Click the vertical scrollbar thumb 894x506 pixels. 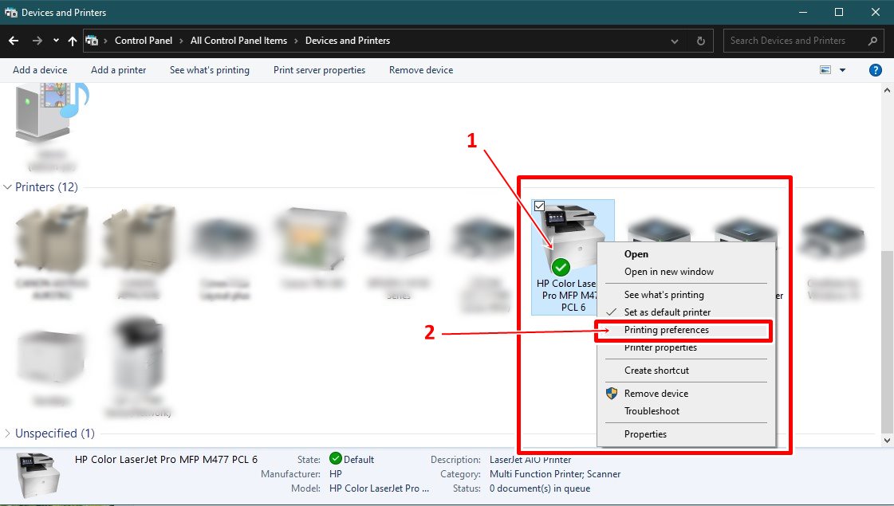[887, 341]
